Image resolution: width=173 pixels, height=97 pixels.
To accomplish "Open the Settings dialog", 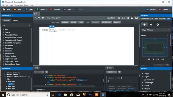I will tap(55, 9).
